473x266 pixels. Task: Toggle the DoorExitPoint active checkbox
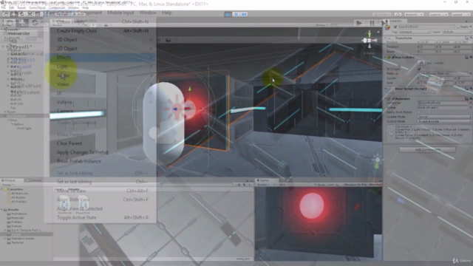coord(395,27)
